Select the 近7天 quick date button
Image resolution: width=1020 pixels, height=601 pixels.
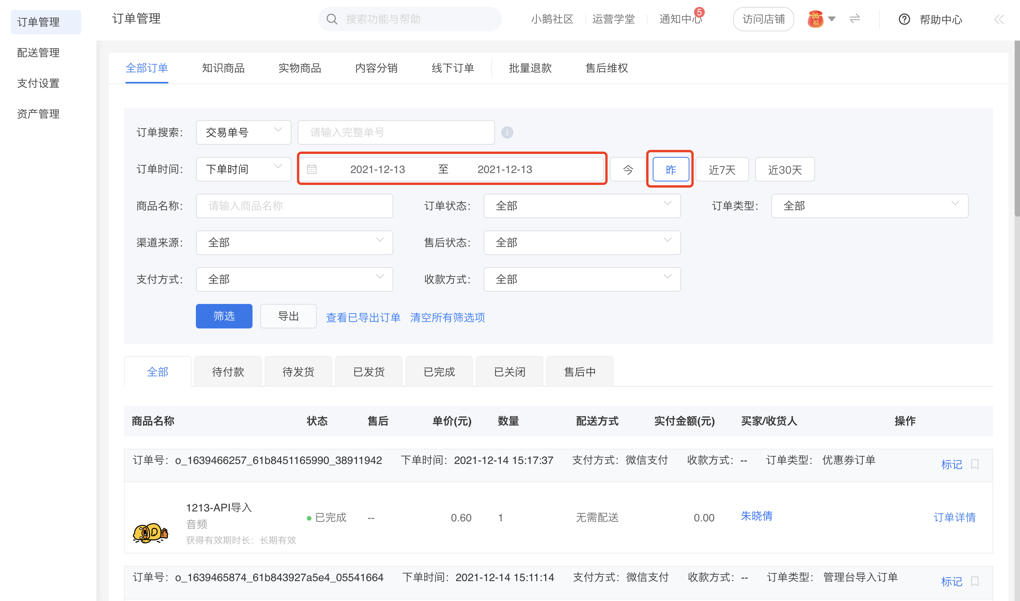pyautogui.click(x=722, y=169)
